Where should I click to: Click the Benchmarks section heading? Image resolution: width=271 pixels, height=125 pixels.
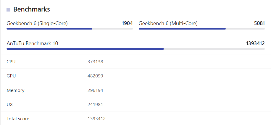(x=32, y=9)
